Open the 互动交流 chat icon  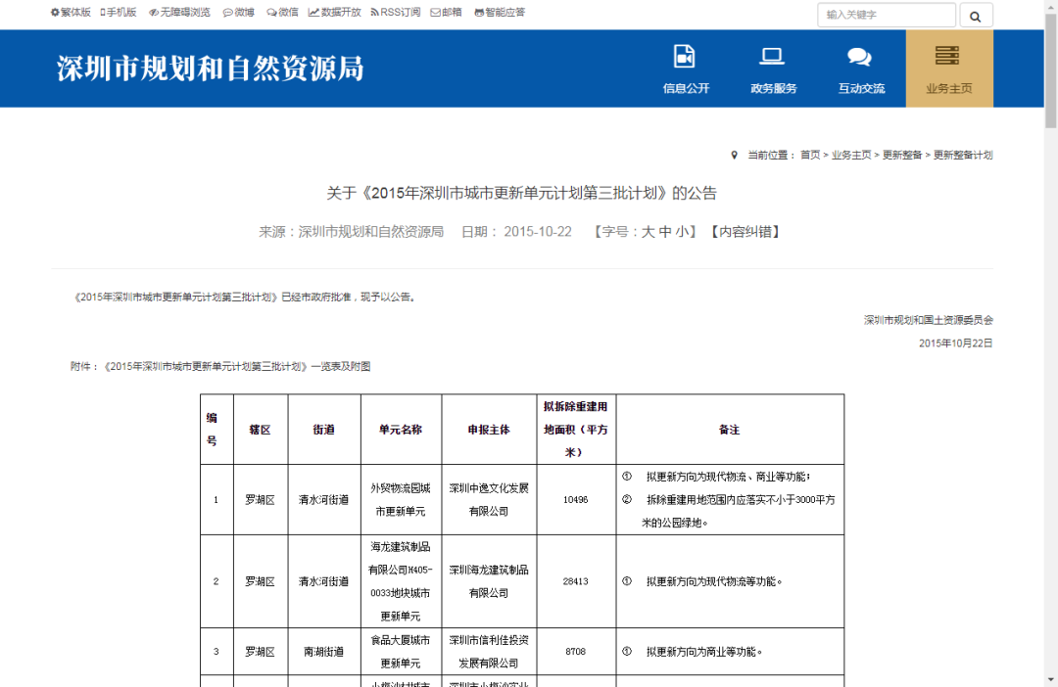pyautogui.click(x=860, y=57)
